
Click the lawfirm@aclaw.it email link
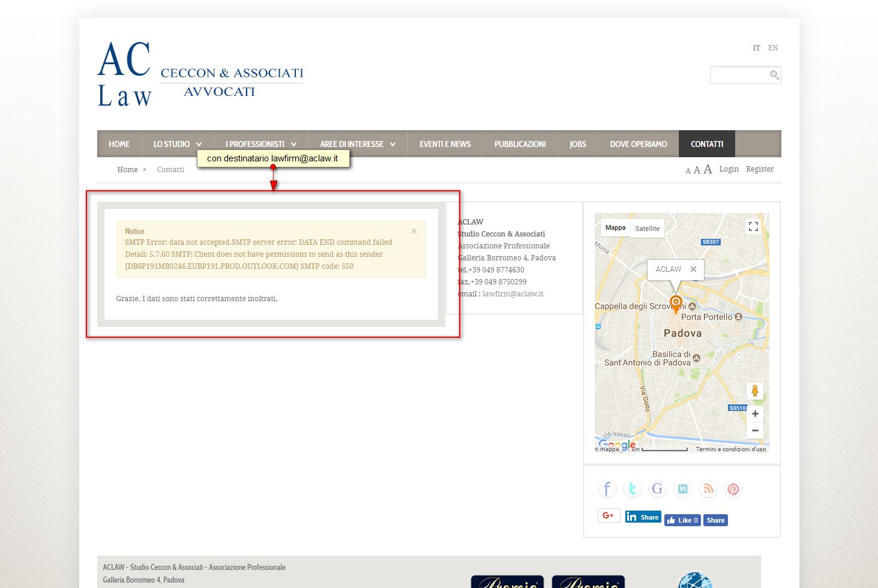point(513,294)
